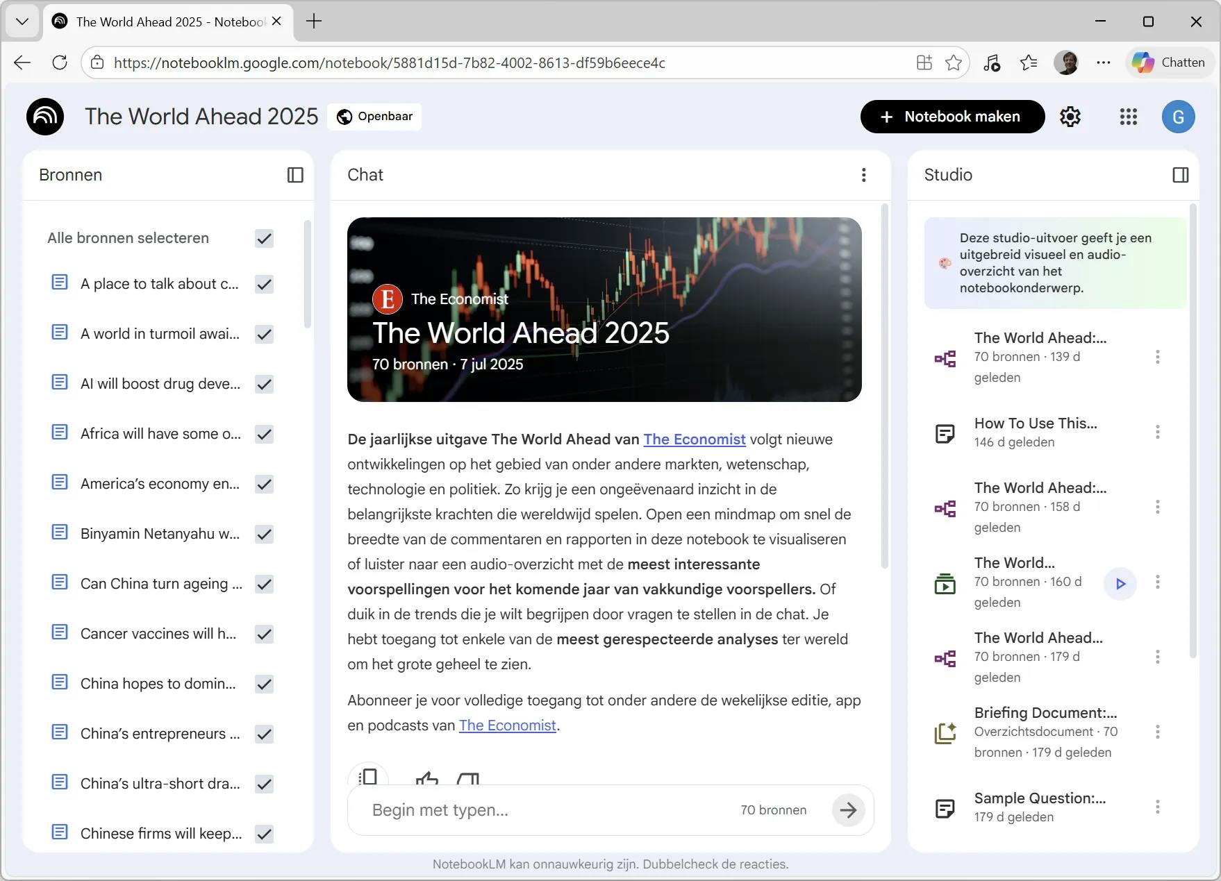
Task: Open more options for 'How To Use This...'
Action: point(1157,432)
